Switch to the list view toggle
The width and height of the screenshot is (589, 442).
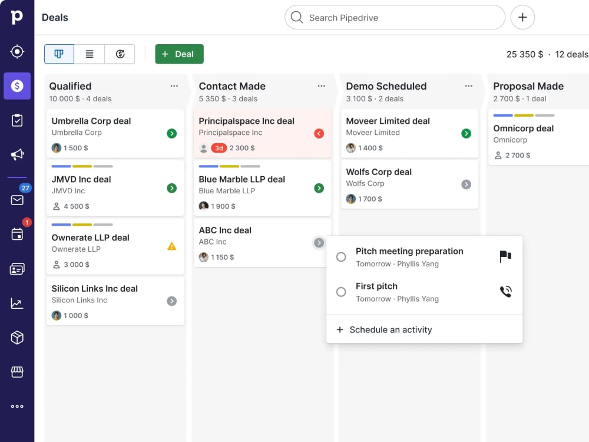(90, 54)
